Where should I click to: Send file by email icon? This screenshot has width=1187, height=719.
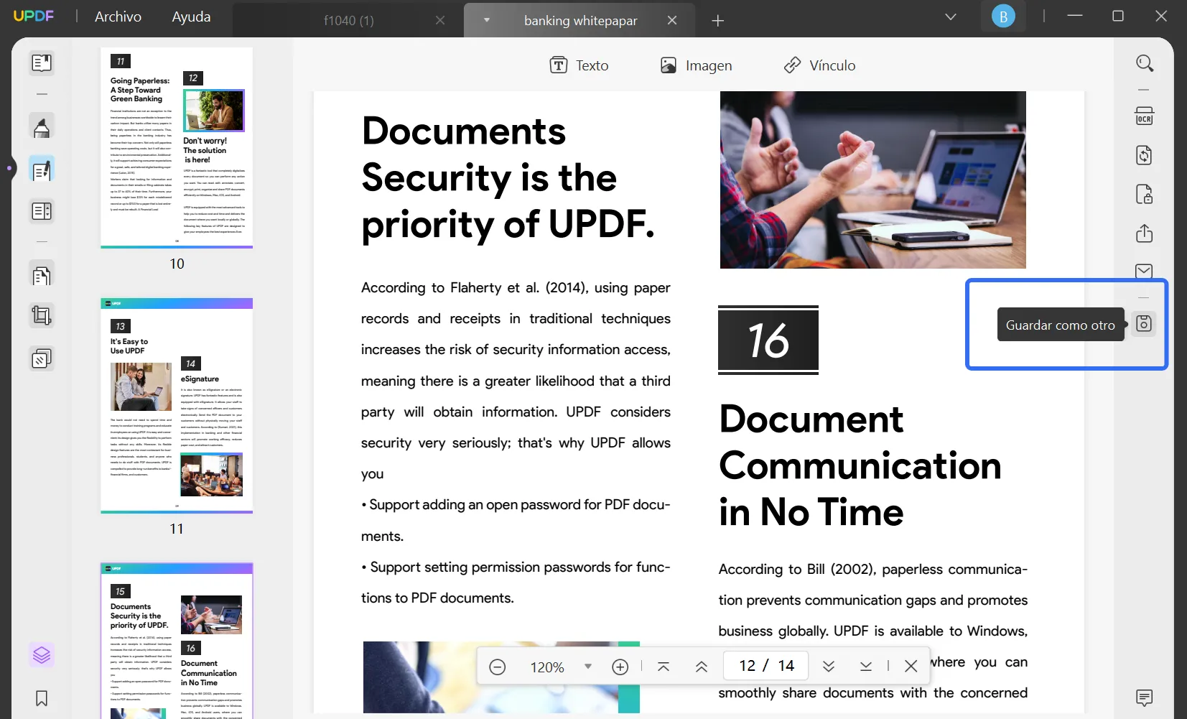(x=1145, y=271)
